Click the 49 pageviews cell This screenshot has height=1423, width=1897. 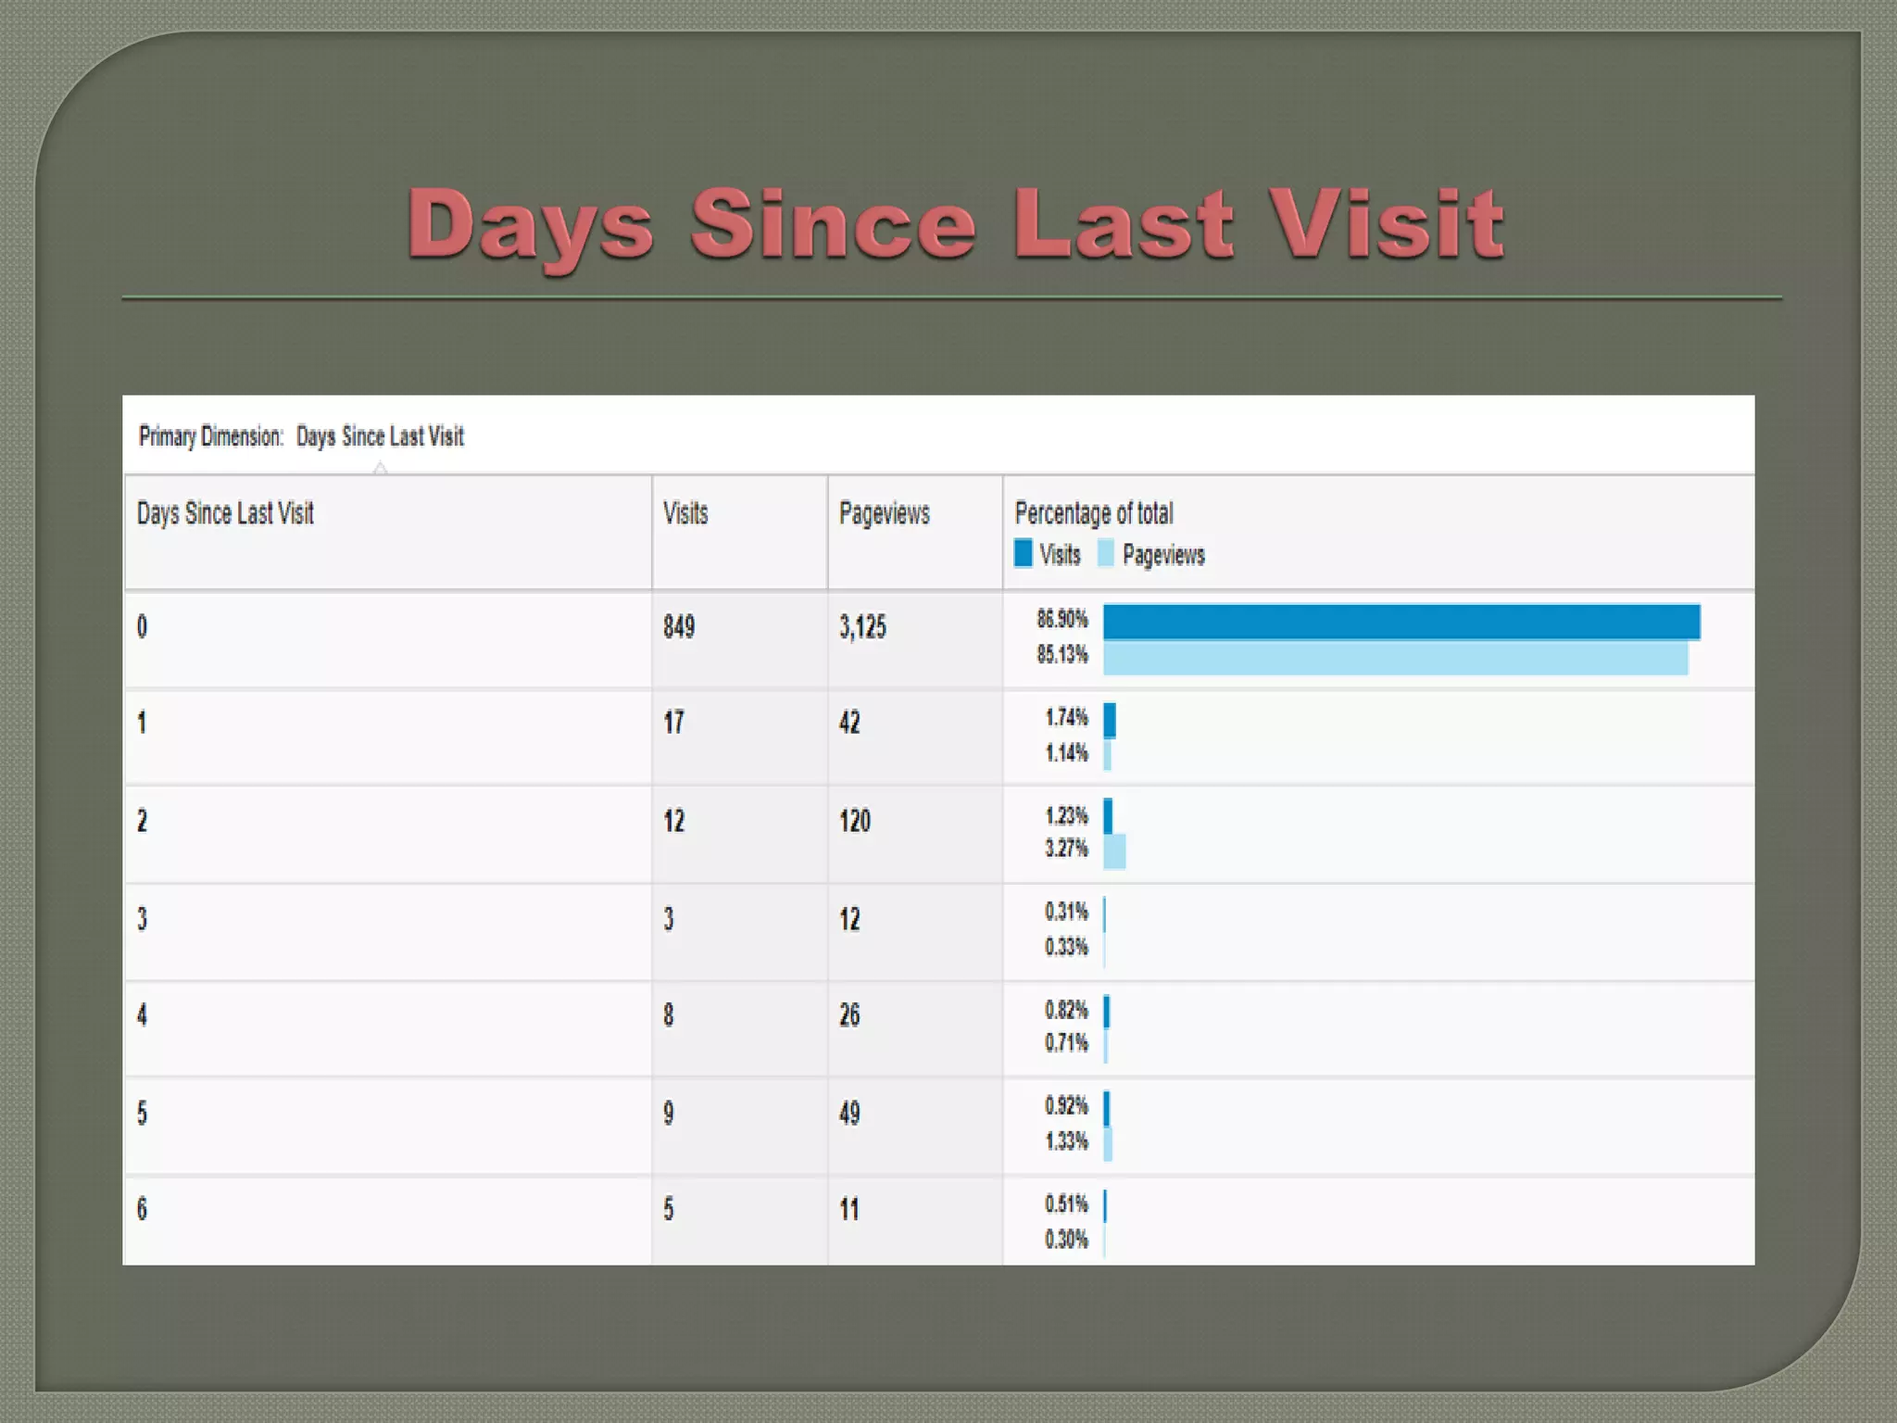click(x=849, y=1113)
